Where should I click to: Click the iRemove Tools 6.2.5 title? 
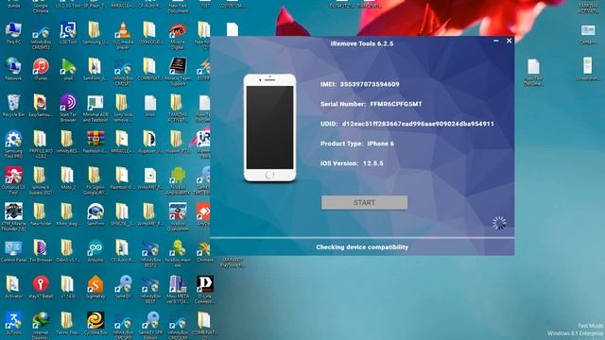[x=362, y=43]
